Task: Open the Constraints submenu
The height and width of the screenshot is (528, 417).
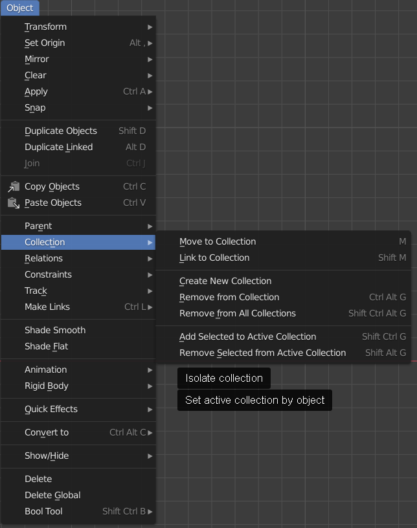Action: pyautogui.click(x=78, y=274)
